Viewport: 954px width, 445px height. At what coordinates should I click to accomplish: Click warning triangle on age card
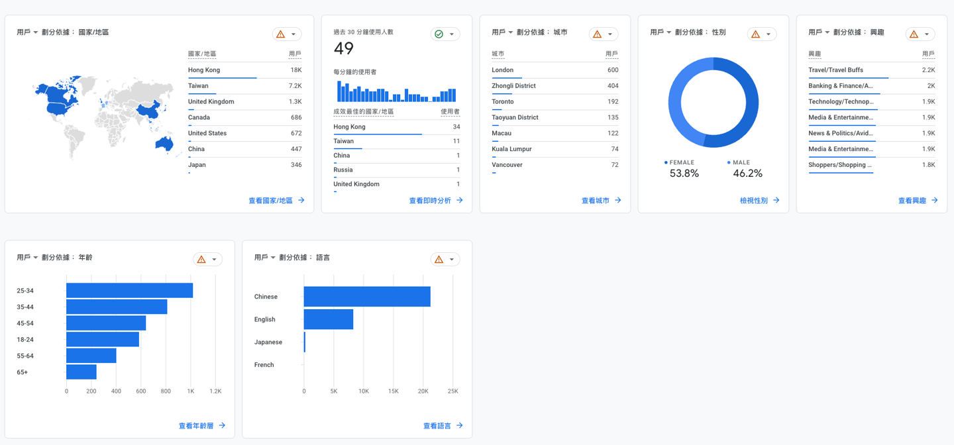202,259
